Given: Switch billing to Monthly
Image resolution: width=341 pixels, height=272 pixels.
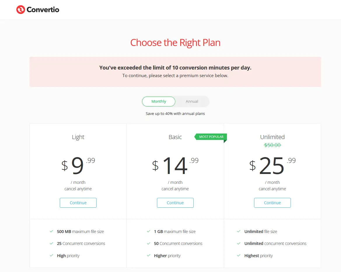Looking at the screenshot, I should pos(159,102).
